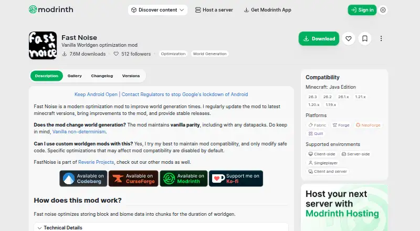Click the World Generation category tag
This screenshot has height=231, width=420.
click(x=209, y=54)
